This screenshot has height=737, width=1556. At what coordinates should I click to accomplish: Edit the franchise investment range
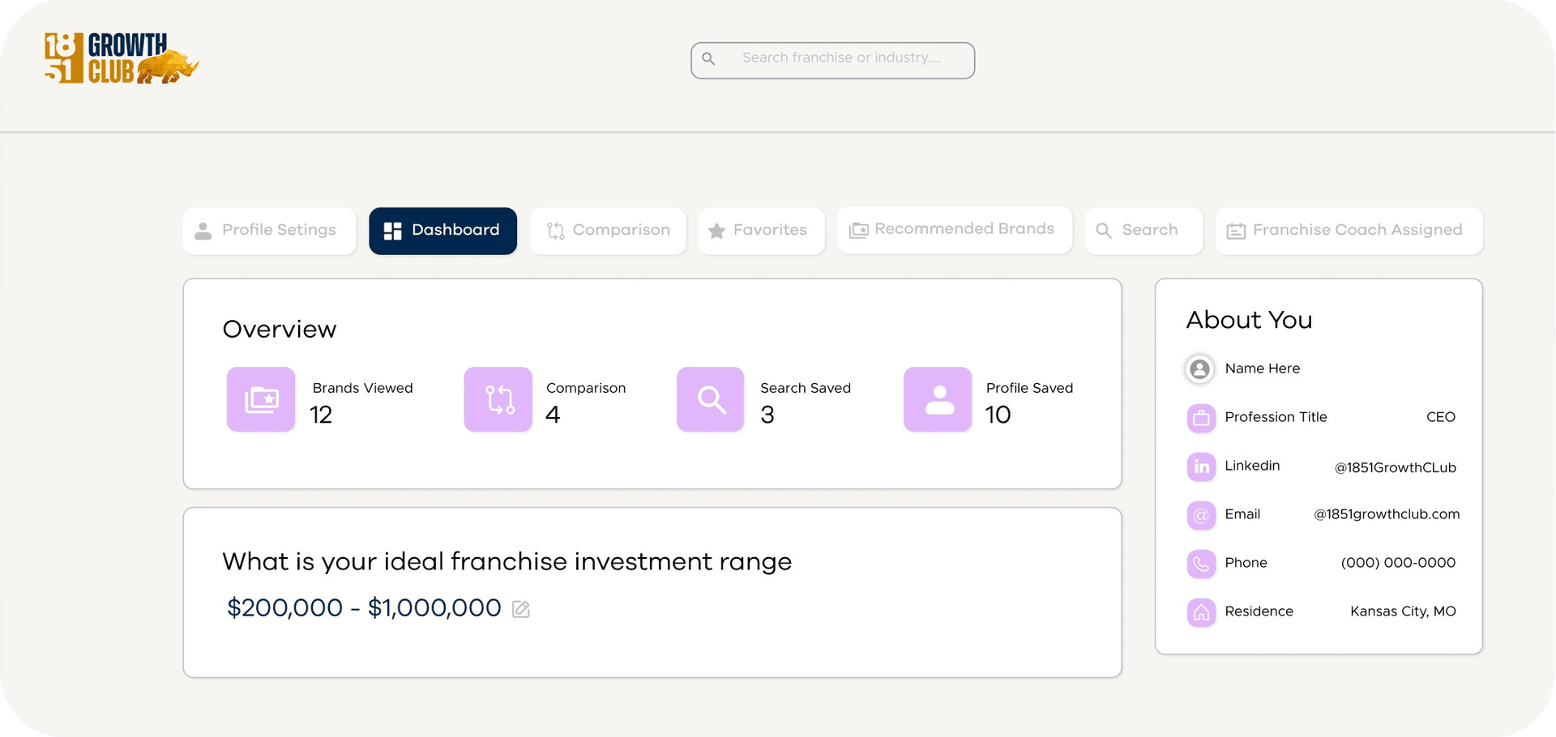[x=520, y=609]
